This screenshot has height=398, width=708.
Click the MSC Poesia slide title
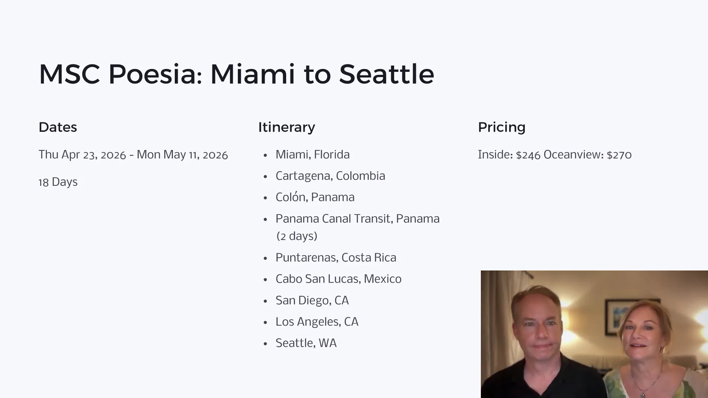236,74
